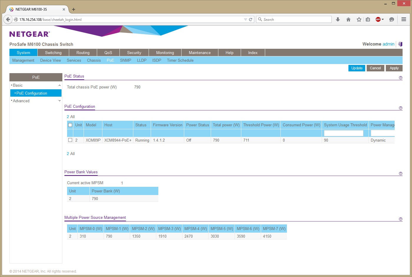Collapse the Basic section in PoE sidebar
The image size is (412, 277).
(59, 85)
